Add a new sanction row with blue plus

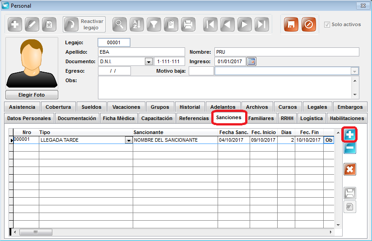(x=350, y=135)
